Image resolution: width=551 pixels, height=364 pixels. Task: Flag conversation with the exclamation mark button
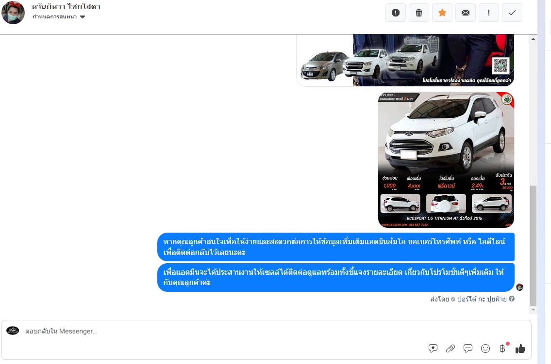[489, 13]
